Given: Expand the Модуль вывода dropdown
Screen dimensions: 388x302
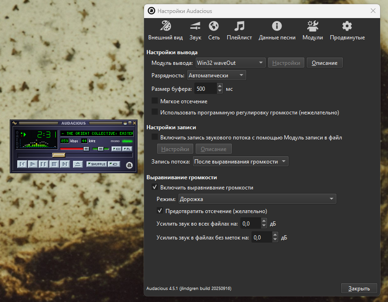Looking at the screenshot, I should tap(230, 63).
